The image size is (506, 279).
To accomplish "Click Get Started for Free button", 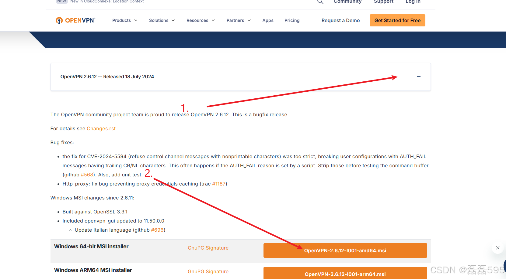I will (x=397, y=20).
